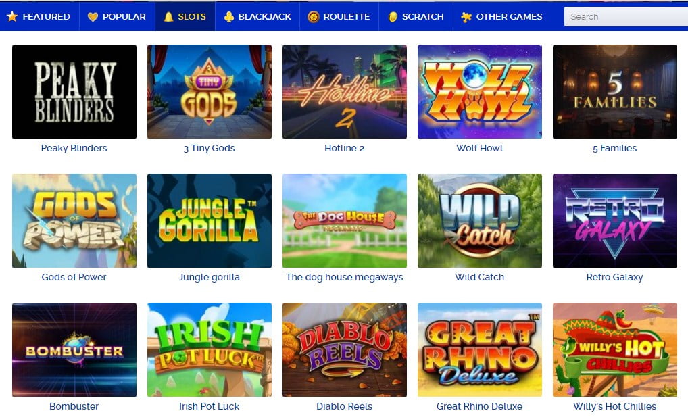Click the Wild Catch text link
The height and width of the screenshot is (417, 688).
tap(480, 277)
